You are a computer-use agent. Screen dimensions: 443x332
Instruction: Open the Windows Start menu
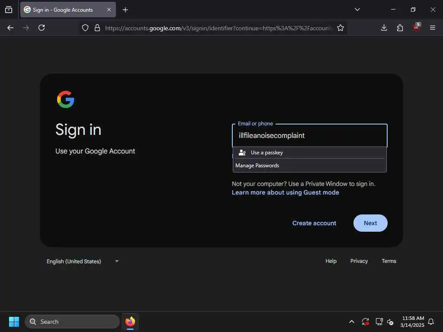(x=14, y=322)
